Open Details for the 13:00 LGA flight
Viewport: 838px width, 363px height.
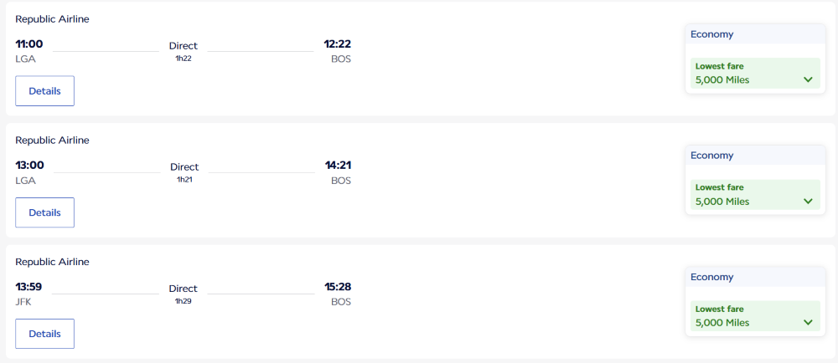tap(44, 212)
